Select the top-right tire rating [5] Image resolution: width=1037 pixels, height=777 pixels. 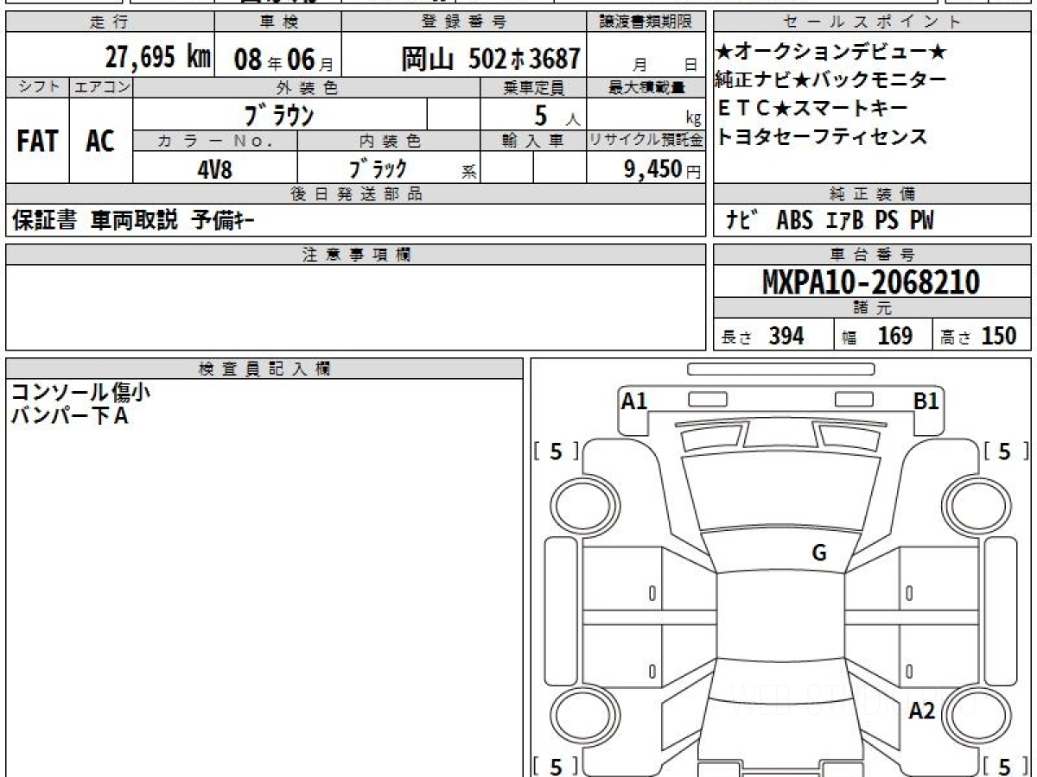tap(1006, 451)
